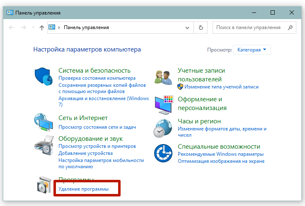Click Оптимизация изображения на экране link

(221, 161)
